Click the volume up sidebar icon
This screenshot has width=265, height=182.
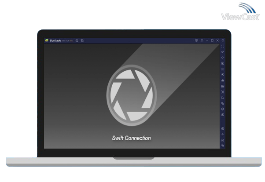point(223,52)
